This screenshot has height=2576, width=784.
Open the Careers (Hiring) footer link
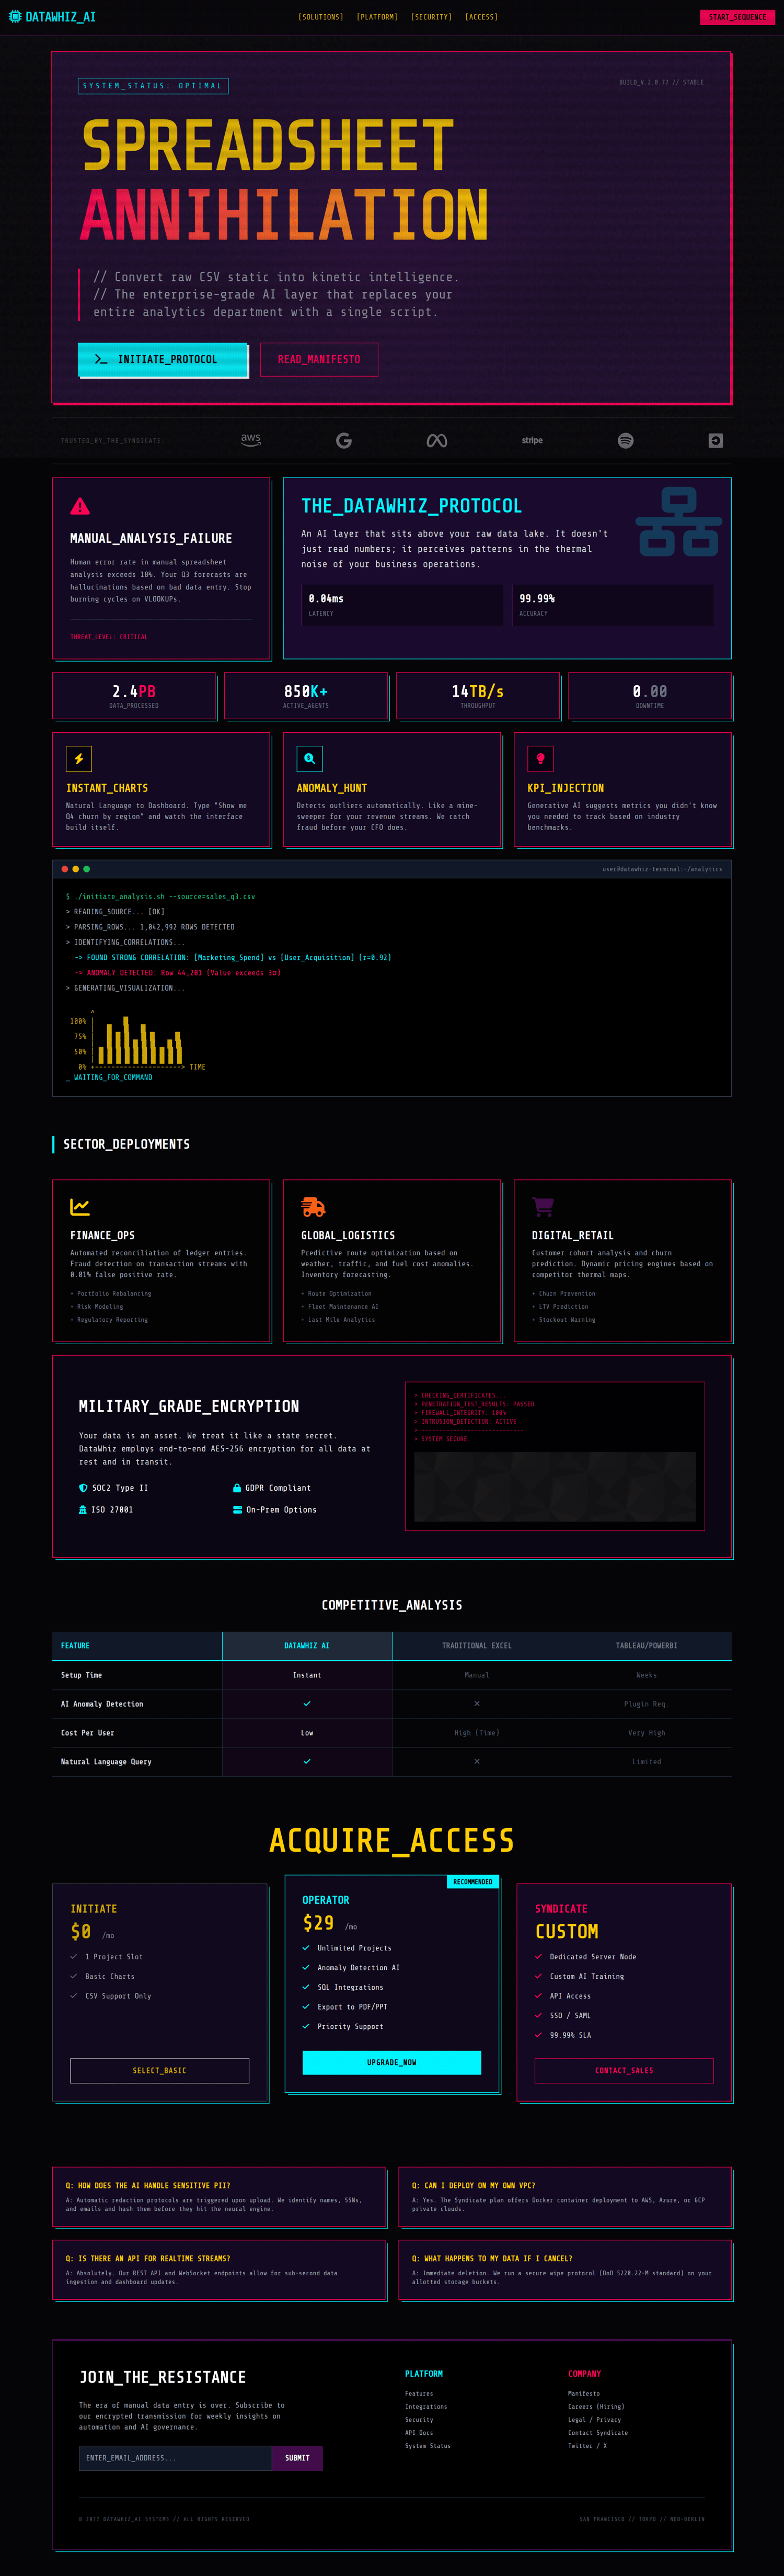pos(596,2407)
